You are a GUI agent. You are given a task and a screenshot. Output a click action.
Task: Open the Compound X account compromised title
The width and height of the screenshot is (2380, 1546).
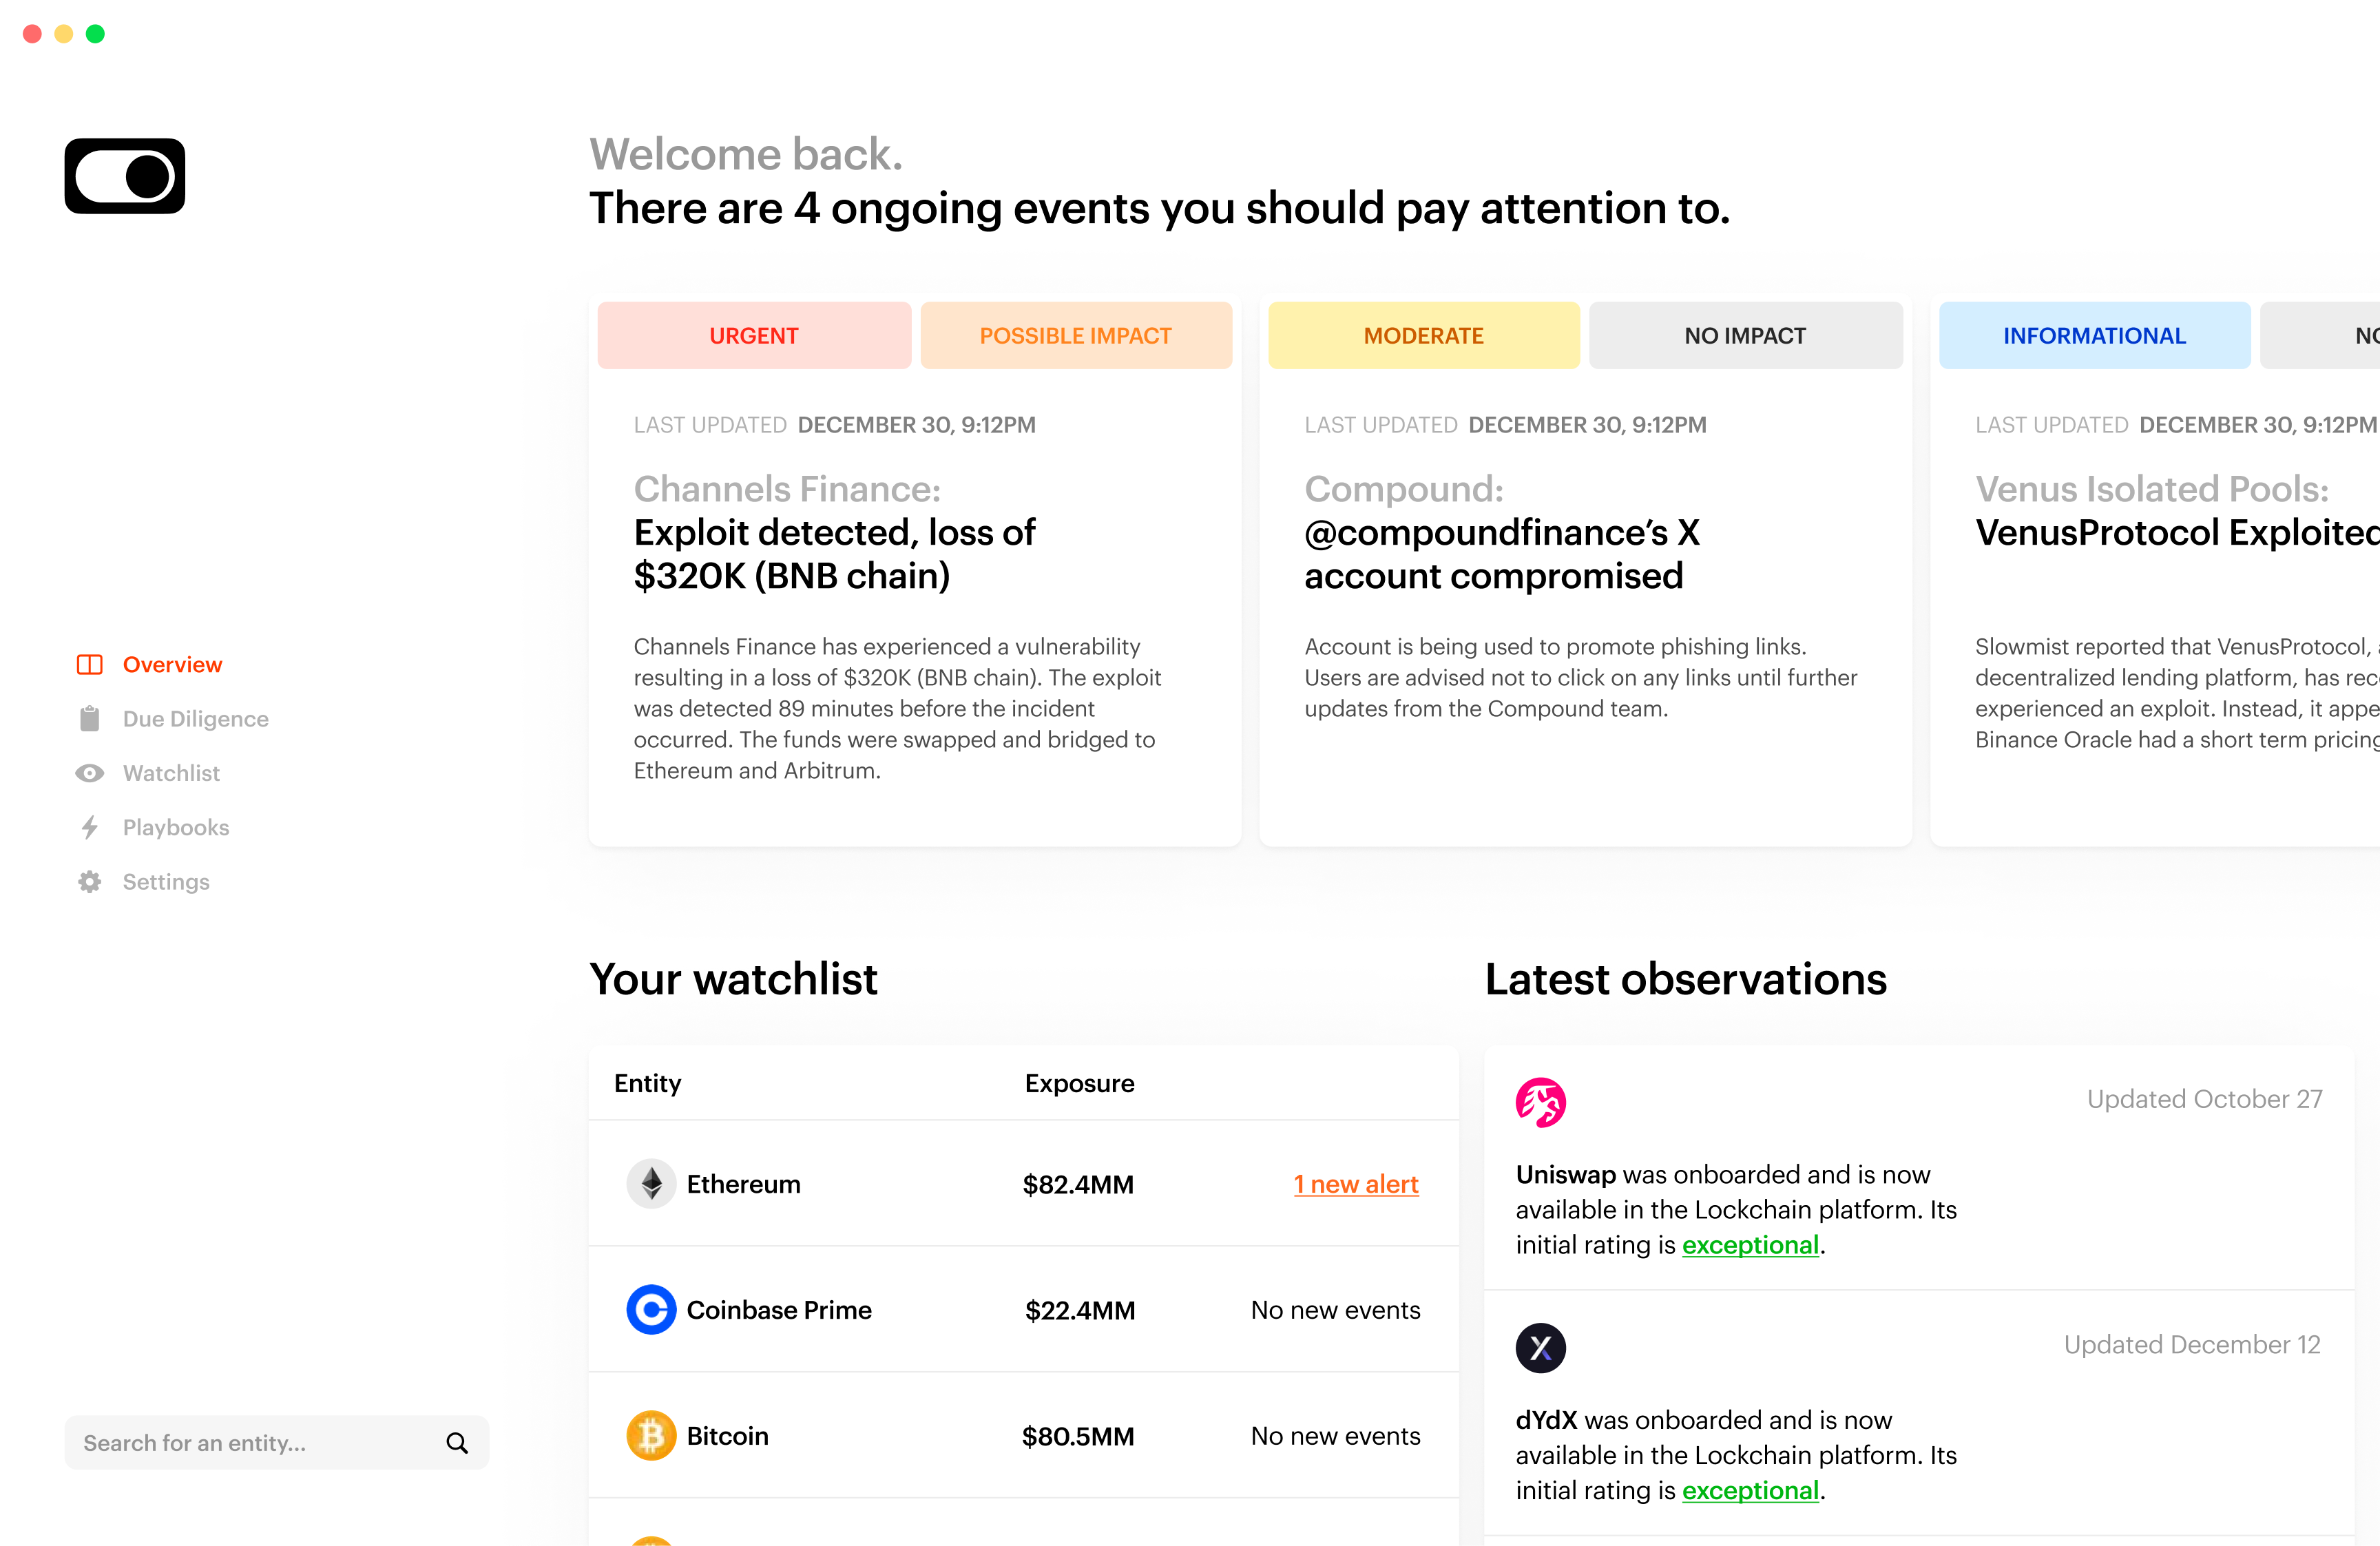[x=1502, y=554]
